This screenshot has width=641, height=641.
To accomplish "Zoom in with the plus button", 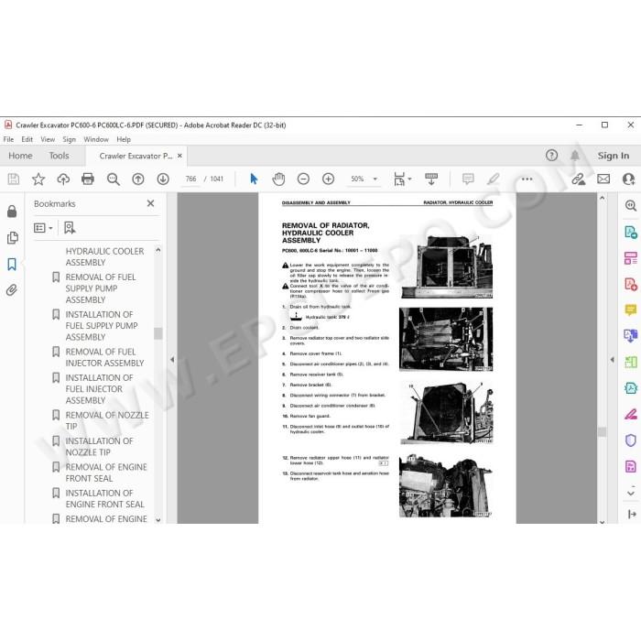I will [328, 179].
